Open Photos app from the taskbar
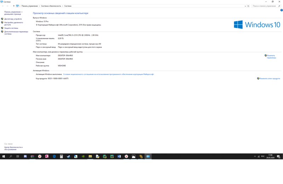Screen dimensions: 283x184 click(x=134, y=156)
